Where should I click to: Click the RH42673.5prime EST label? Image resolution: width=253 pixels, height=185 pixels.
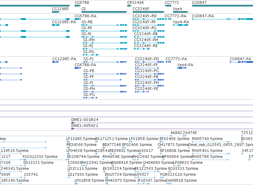120,181
